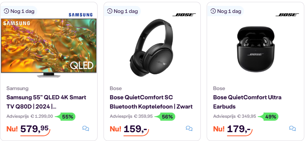The image size is (308, 141).
Task: Open Bose QuietComfort Ultra Earbuds title
Action: pyautogui.click(x=247, y=102)
